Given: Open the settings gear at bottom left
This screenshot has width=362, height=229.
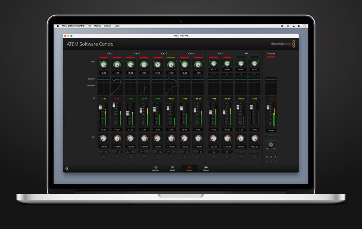Looking at the screenshot, I should (x=67, y=169).
